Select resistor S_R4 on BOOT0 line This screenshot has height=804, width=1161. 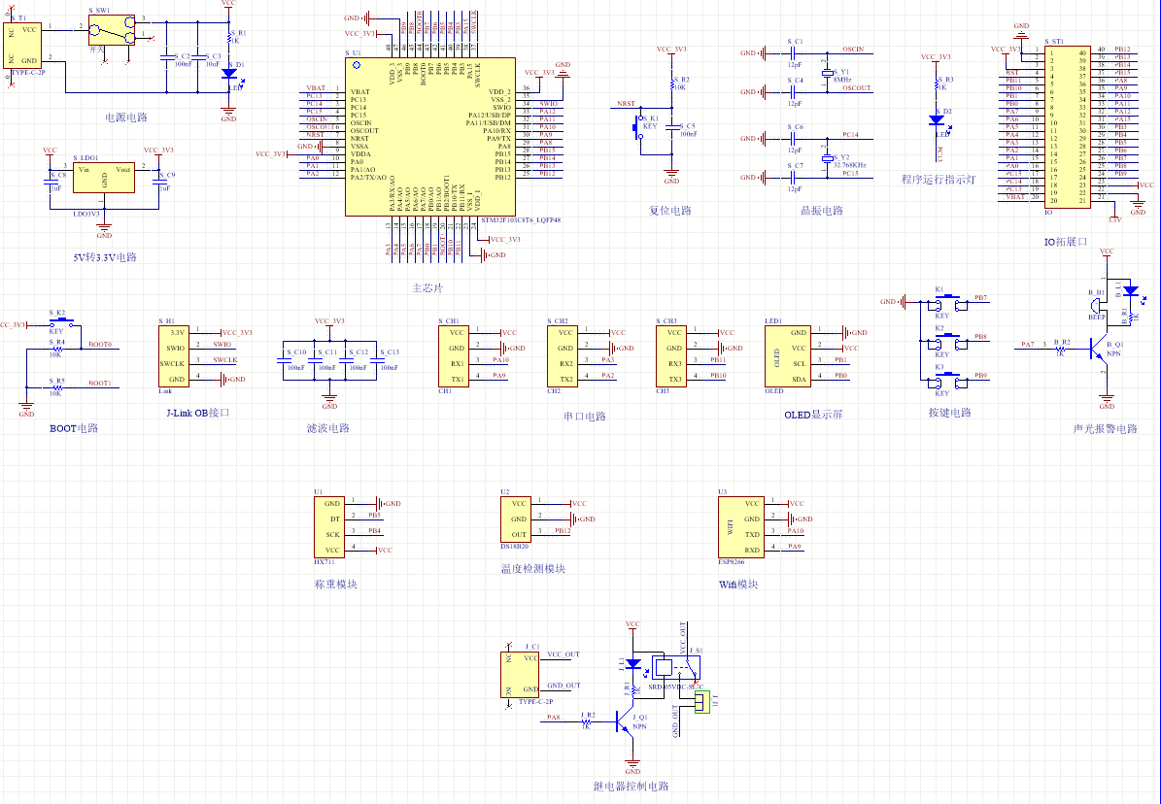55,348
